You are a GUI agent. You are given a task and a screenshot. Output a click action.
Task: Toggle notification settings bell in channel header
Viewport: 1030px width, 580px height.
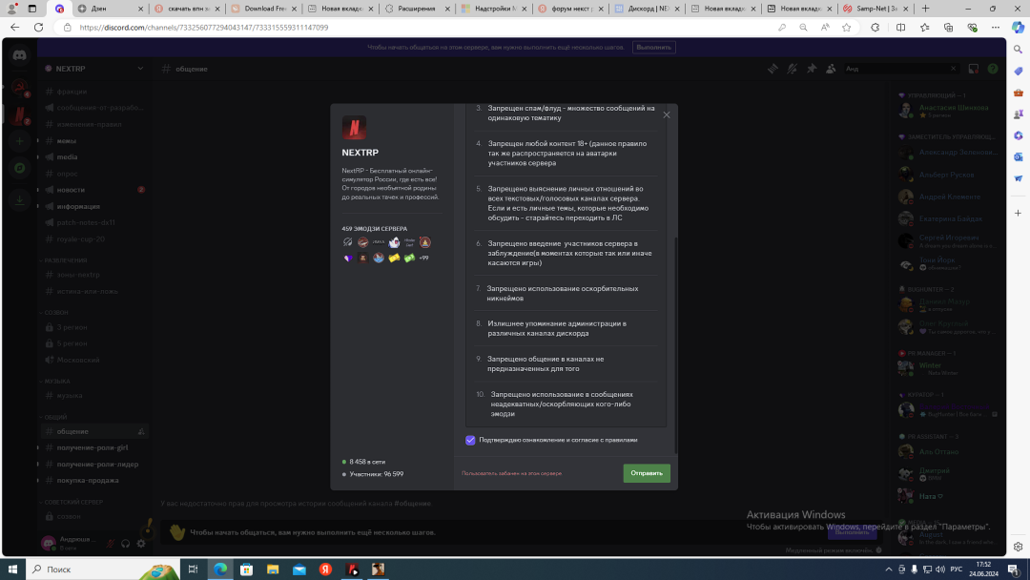point(793,69)
